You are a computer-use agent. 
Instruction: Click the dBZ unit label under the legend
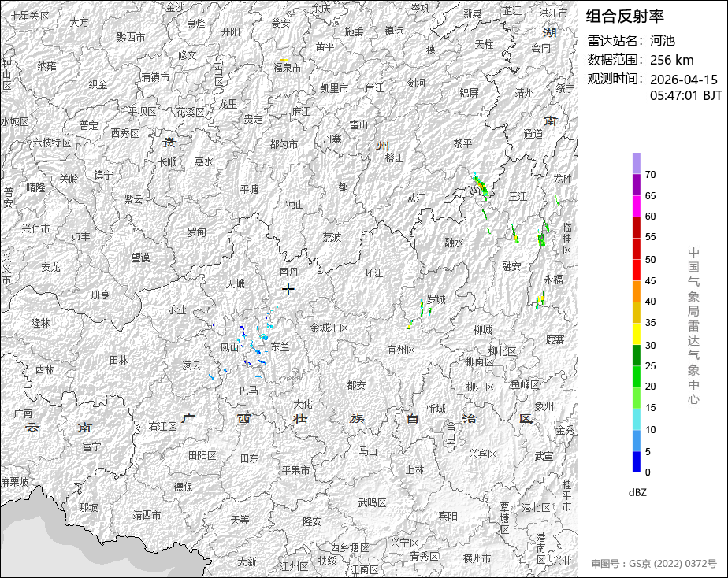point(637,493)
